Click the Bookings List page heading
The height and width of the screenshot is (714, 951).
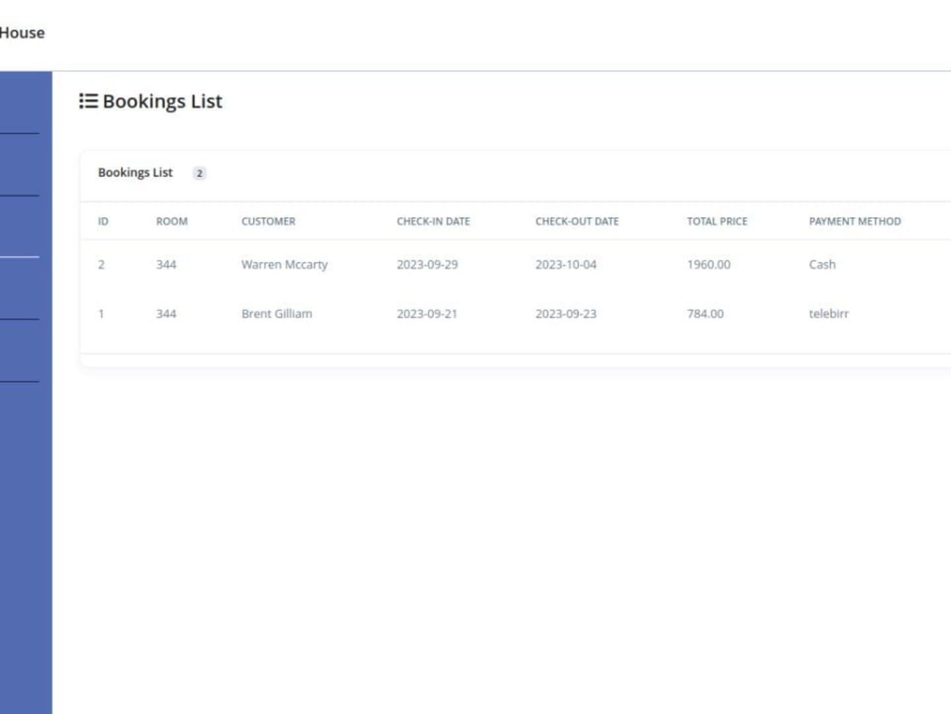[x=162, y=101]
